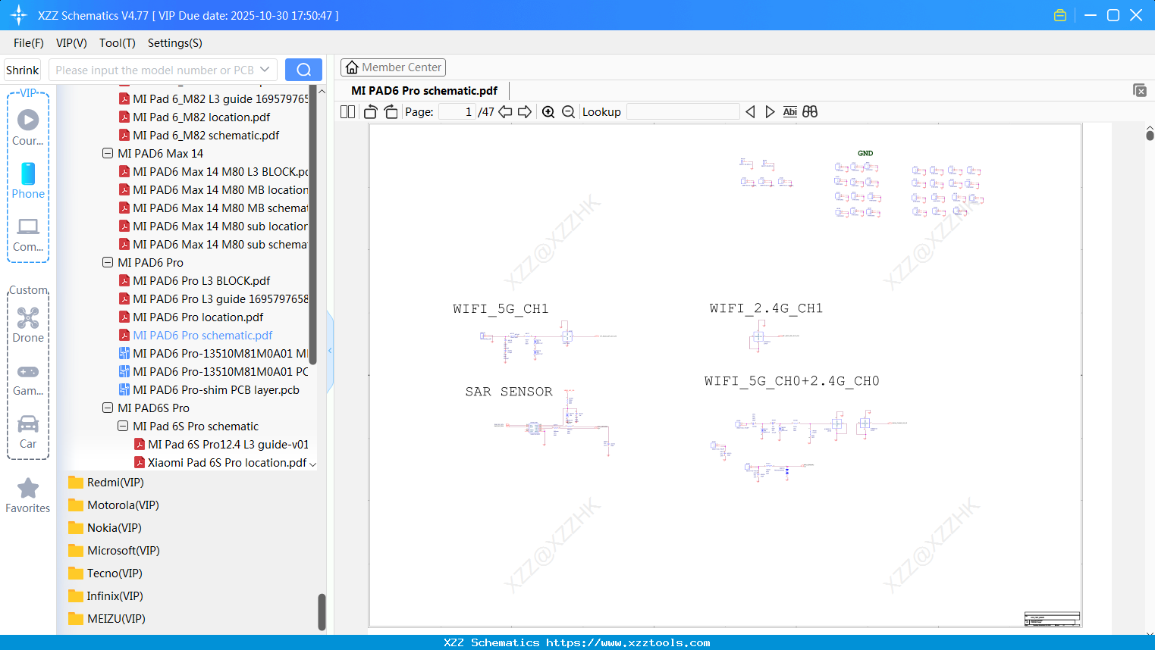Open MI PAD6 Pro-shim PCB layer.pcb
This screenshot has height=650, width=1155.
216,390
